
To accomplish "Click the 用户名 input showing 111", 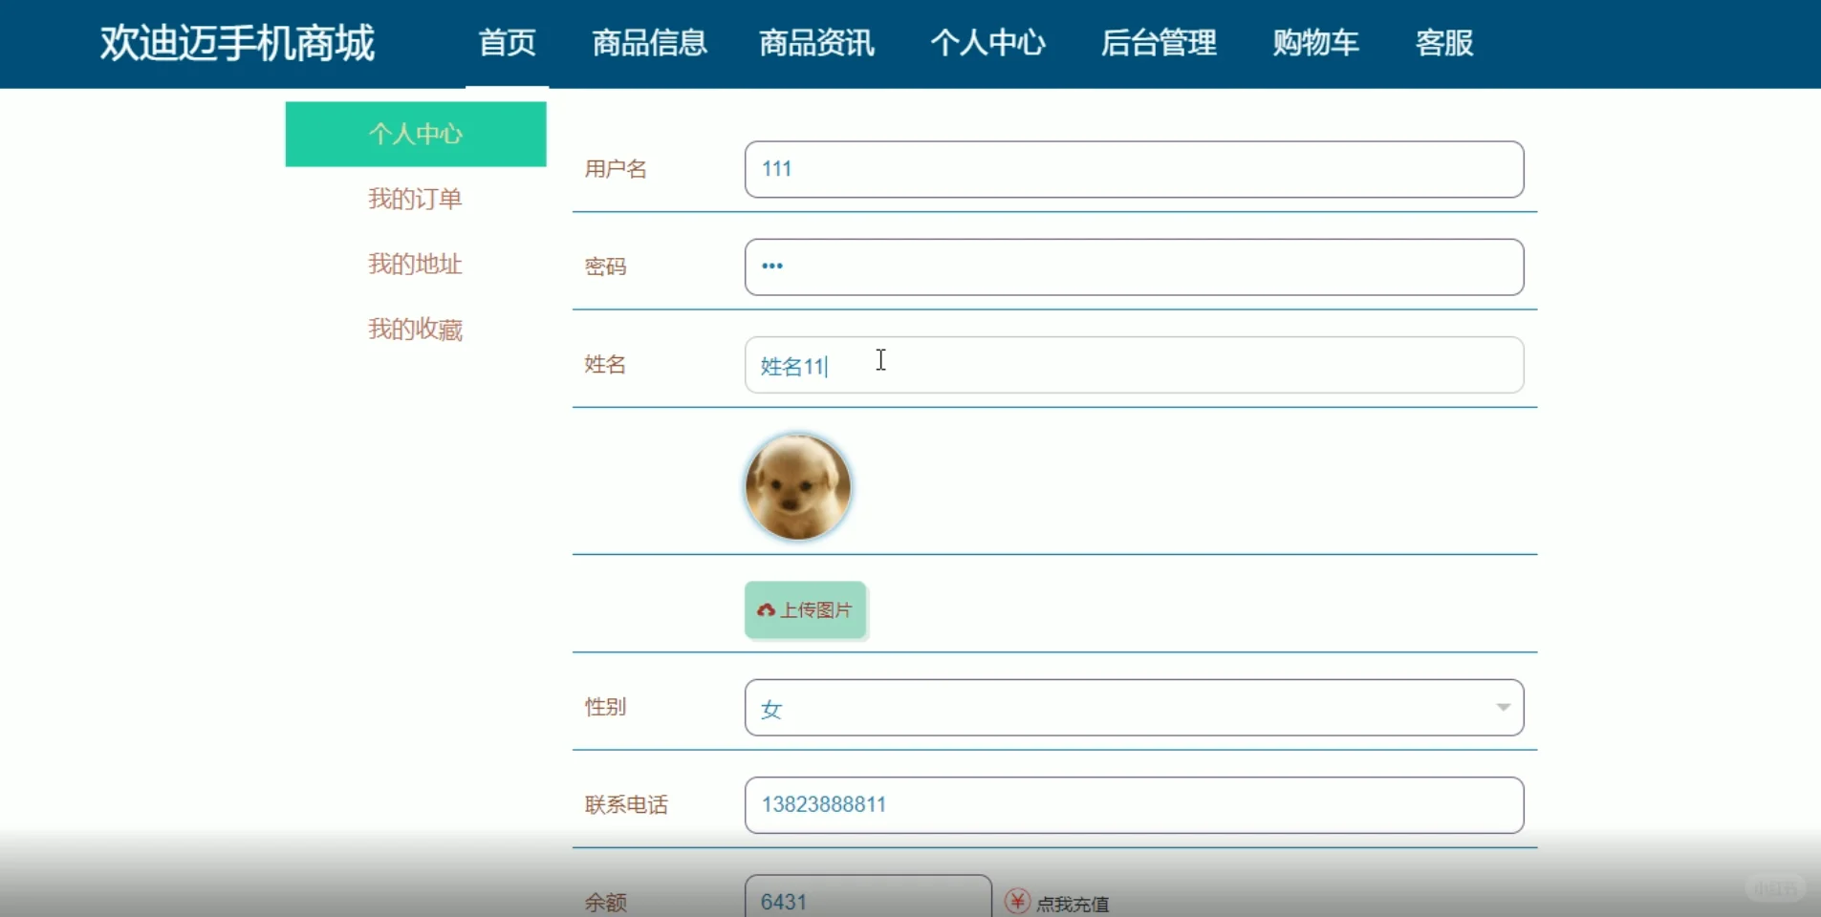I will click(x=1134, y=169).
